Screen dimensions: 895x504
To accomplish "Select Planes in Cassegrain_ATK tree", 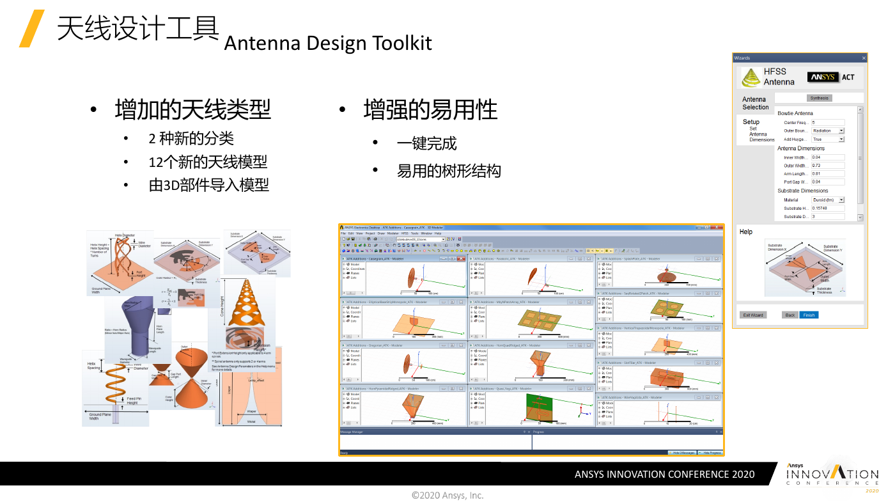I will coord(353,273).
